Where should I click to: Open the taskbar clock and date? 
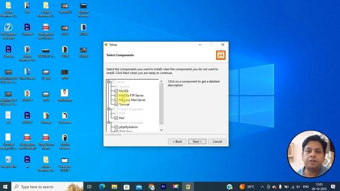coord(319,186)
